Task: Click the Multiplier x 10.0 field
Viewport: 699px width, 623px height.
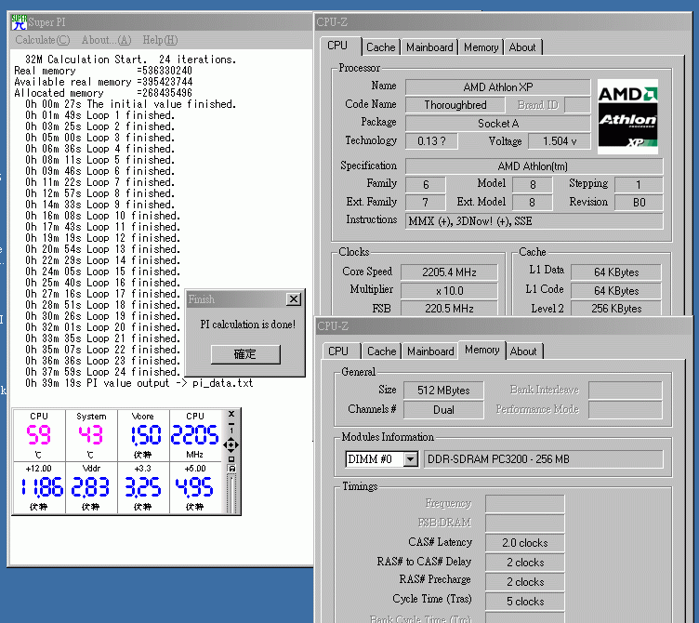Action: tap(449, 291)
